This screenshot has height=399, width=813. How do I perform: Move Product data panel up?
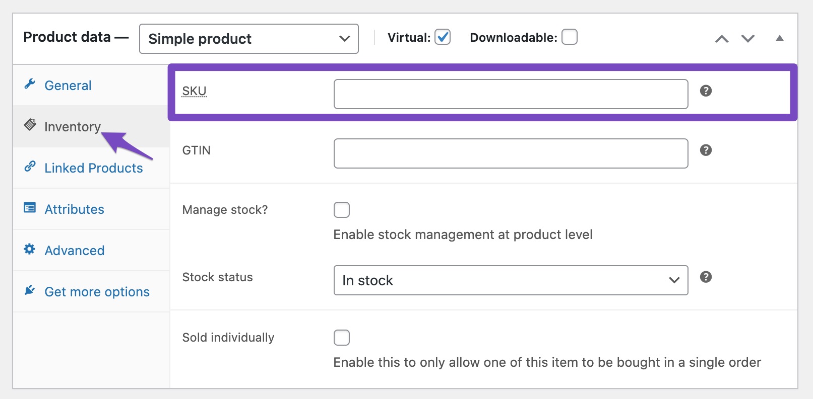point(722,39)
